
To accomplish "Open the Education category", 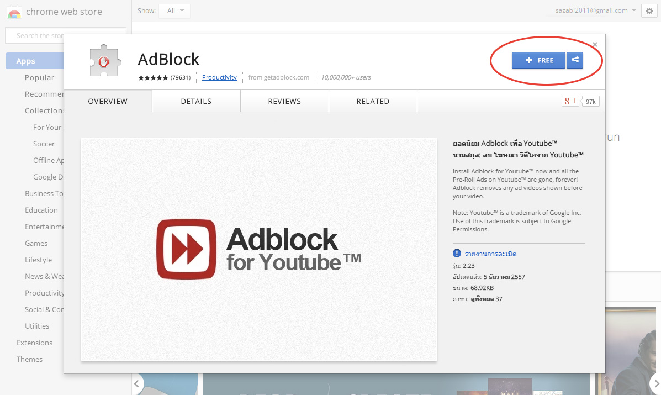I will click(x=41, y=210).
